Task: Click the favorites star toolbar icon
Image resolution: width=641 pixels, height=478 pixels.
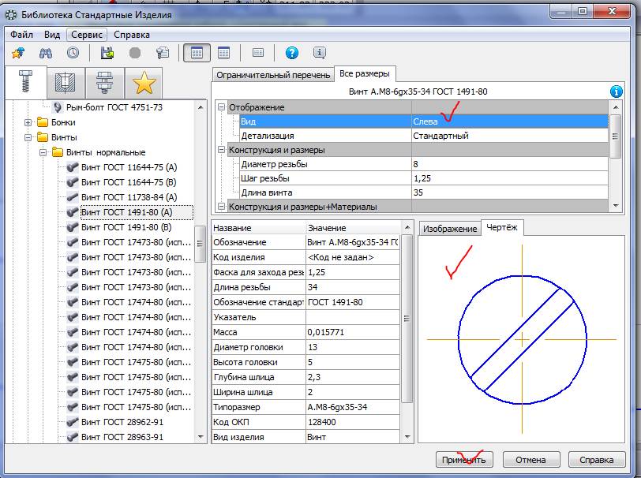Action: click(x=18, y=53)
